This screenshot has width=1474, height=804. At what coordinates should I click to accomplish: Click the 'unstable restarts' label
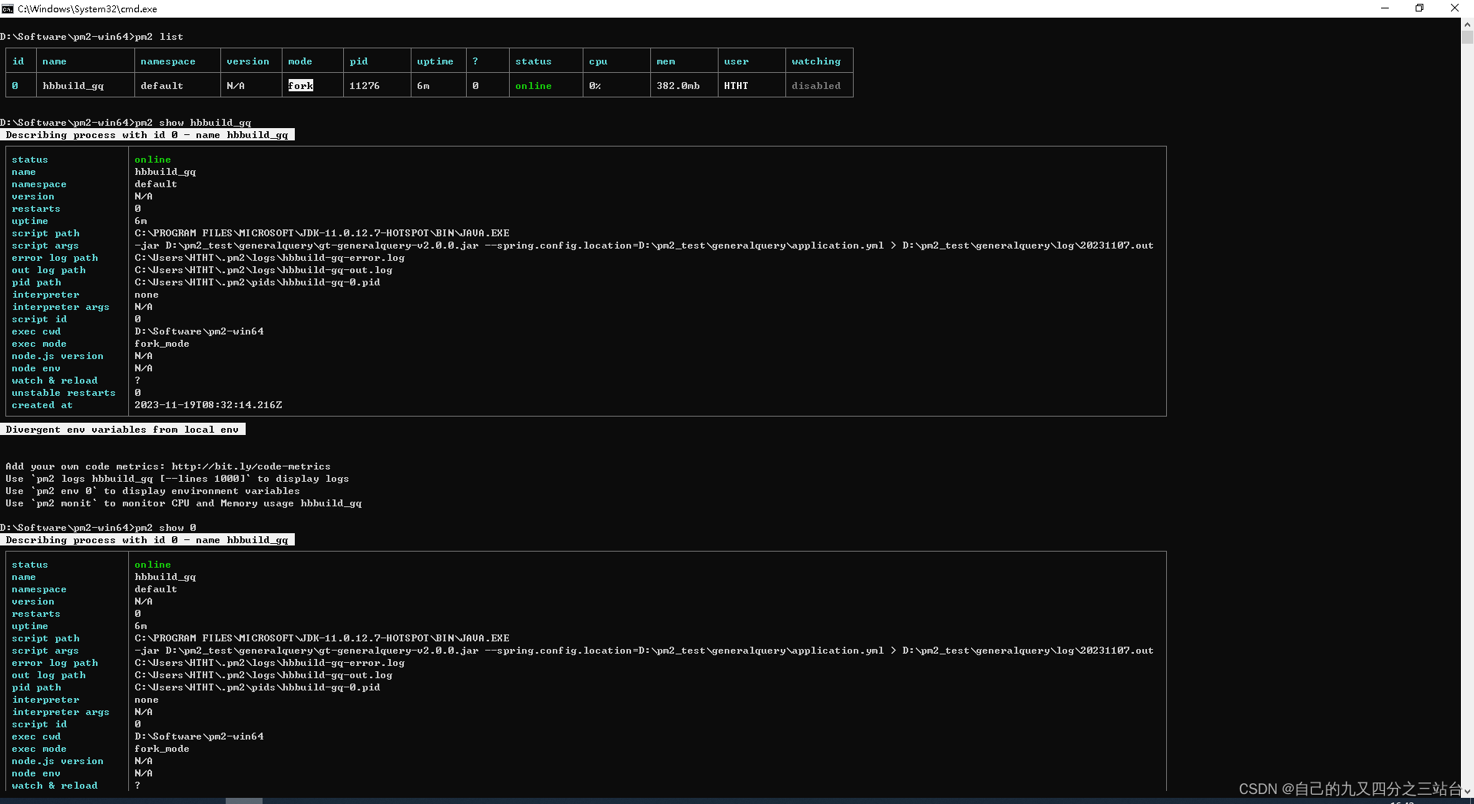[64, 393]
